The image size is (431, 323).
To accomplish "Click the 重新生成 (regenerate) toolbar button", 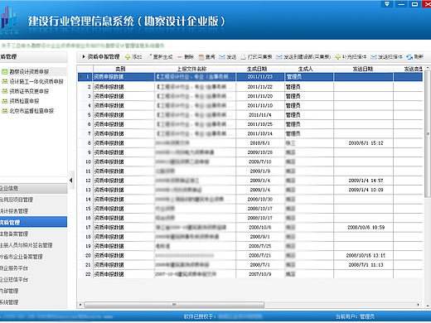I will pos(160,57).
